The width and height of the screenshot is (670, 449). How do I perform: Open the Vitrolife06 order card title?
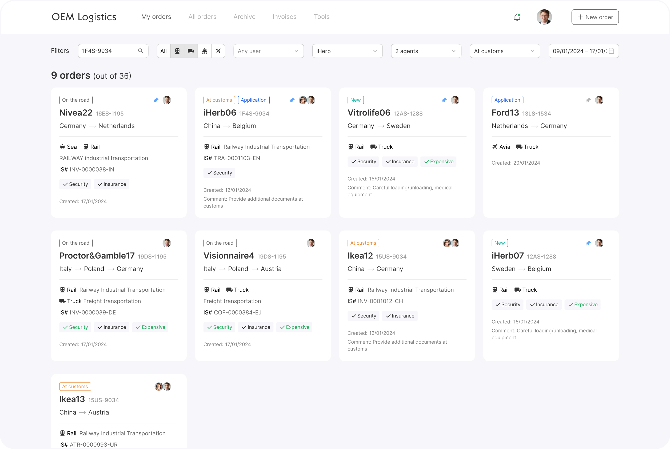coord(369,113)
